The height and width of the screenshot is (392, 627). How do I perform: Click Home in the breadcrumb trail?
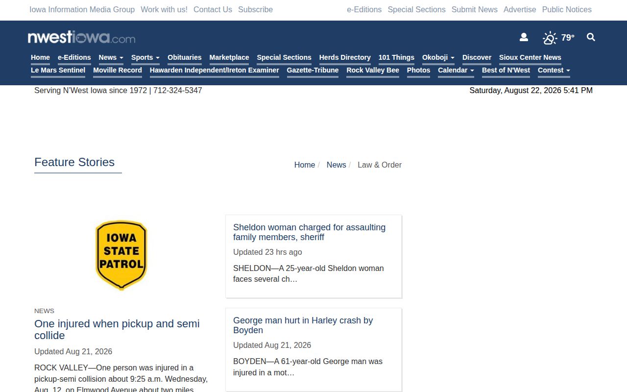coord(305,165)
